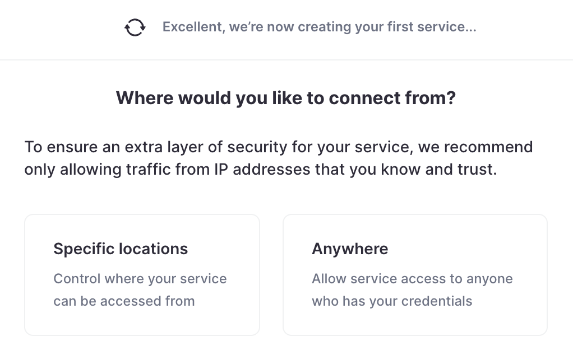
Task: Click "Allow service access to anyone" description
Action: point(412,289)
